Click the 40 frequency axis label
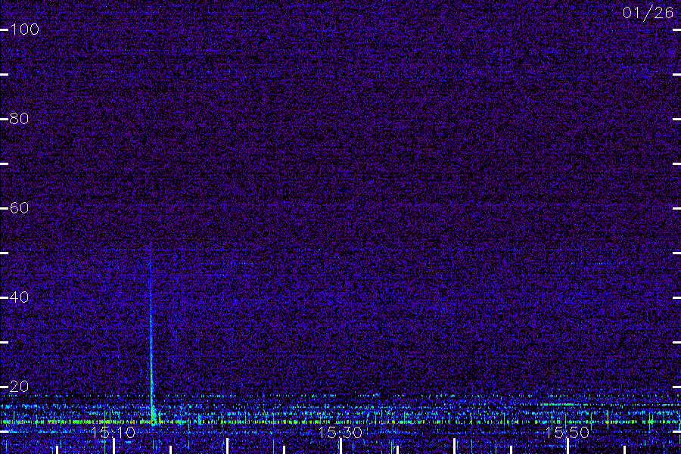Viewport: 681px width, 454px height. 19,297
